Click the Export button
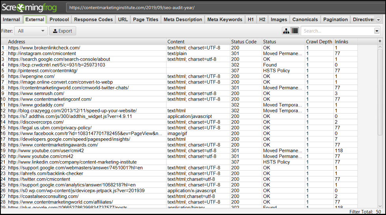This screenshot has height=215, width=386. click(63, 31)
